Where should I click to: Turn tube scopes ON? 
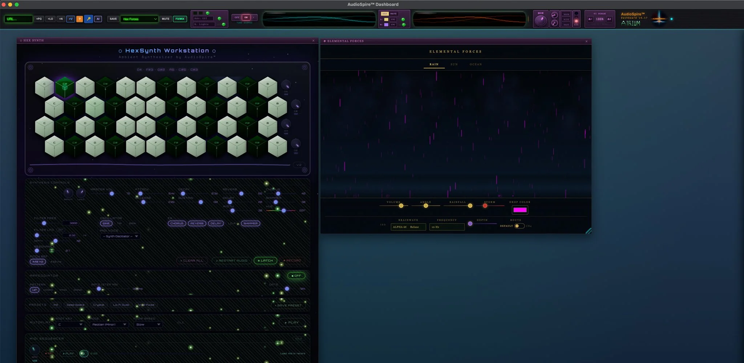pyautogui.click(x=246, y=17)
